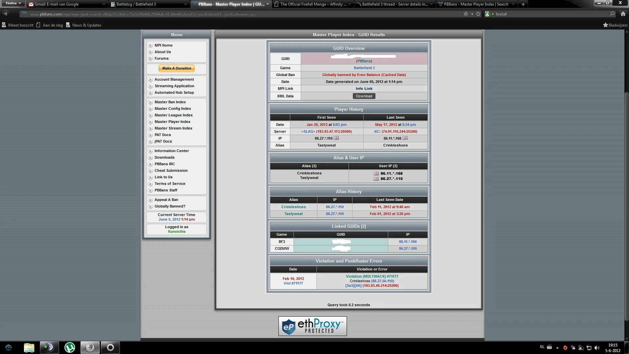Switch to Official Firefall Manga tab

pos(313,4)
